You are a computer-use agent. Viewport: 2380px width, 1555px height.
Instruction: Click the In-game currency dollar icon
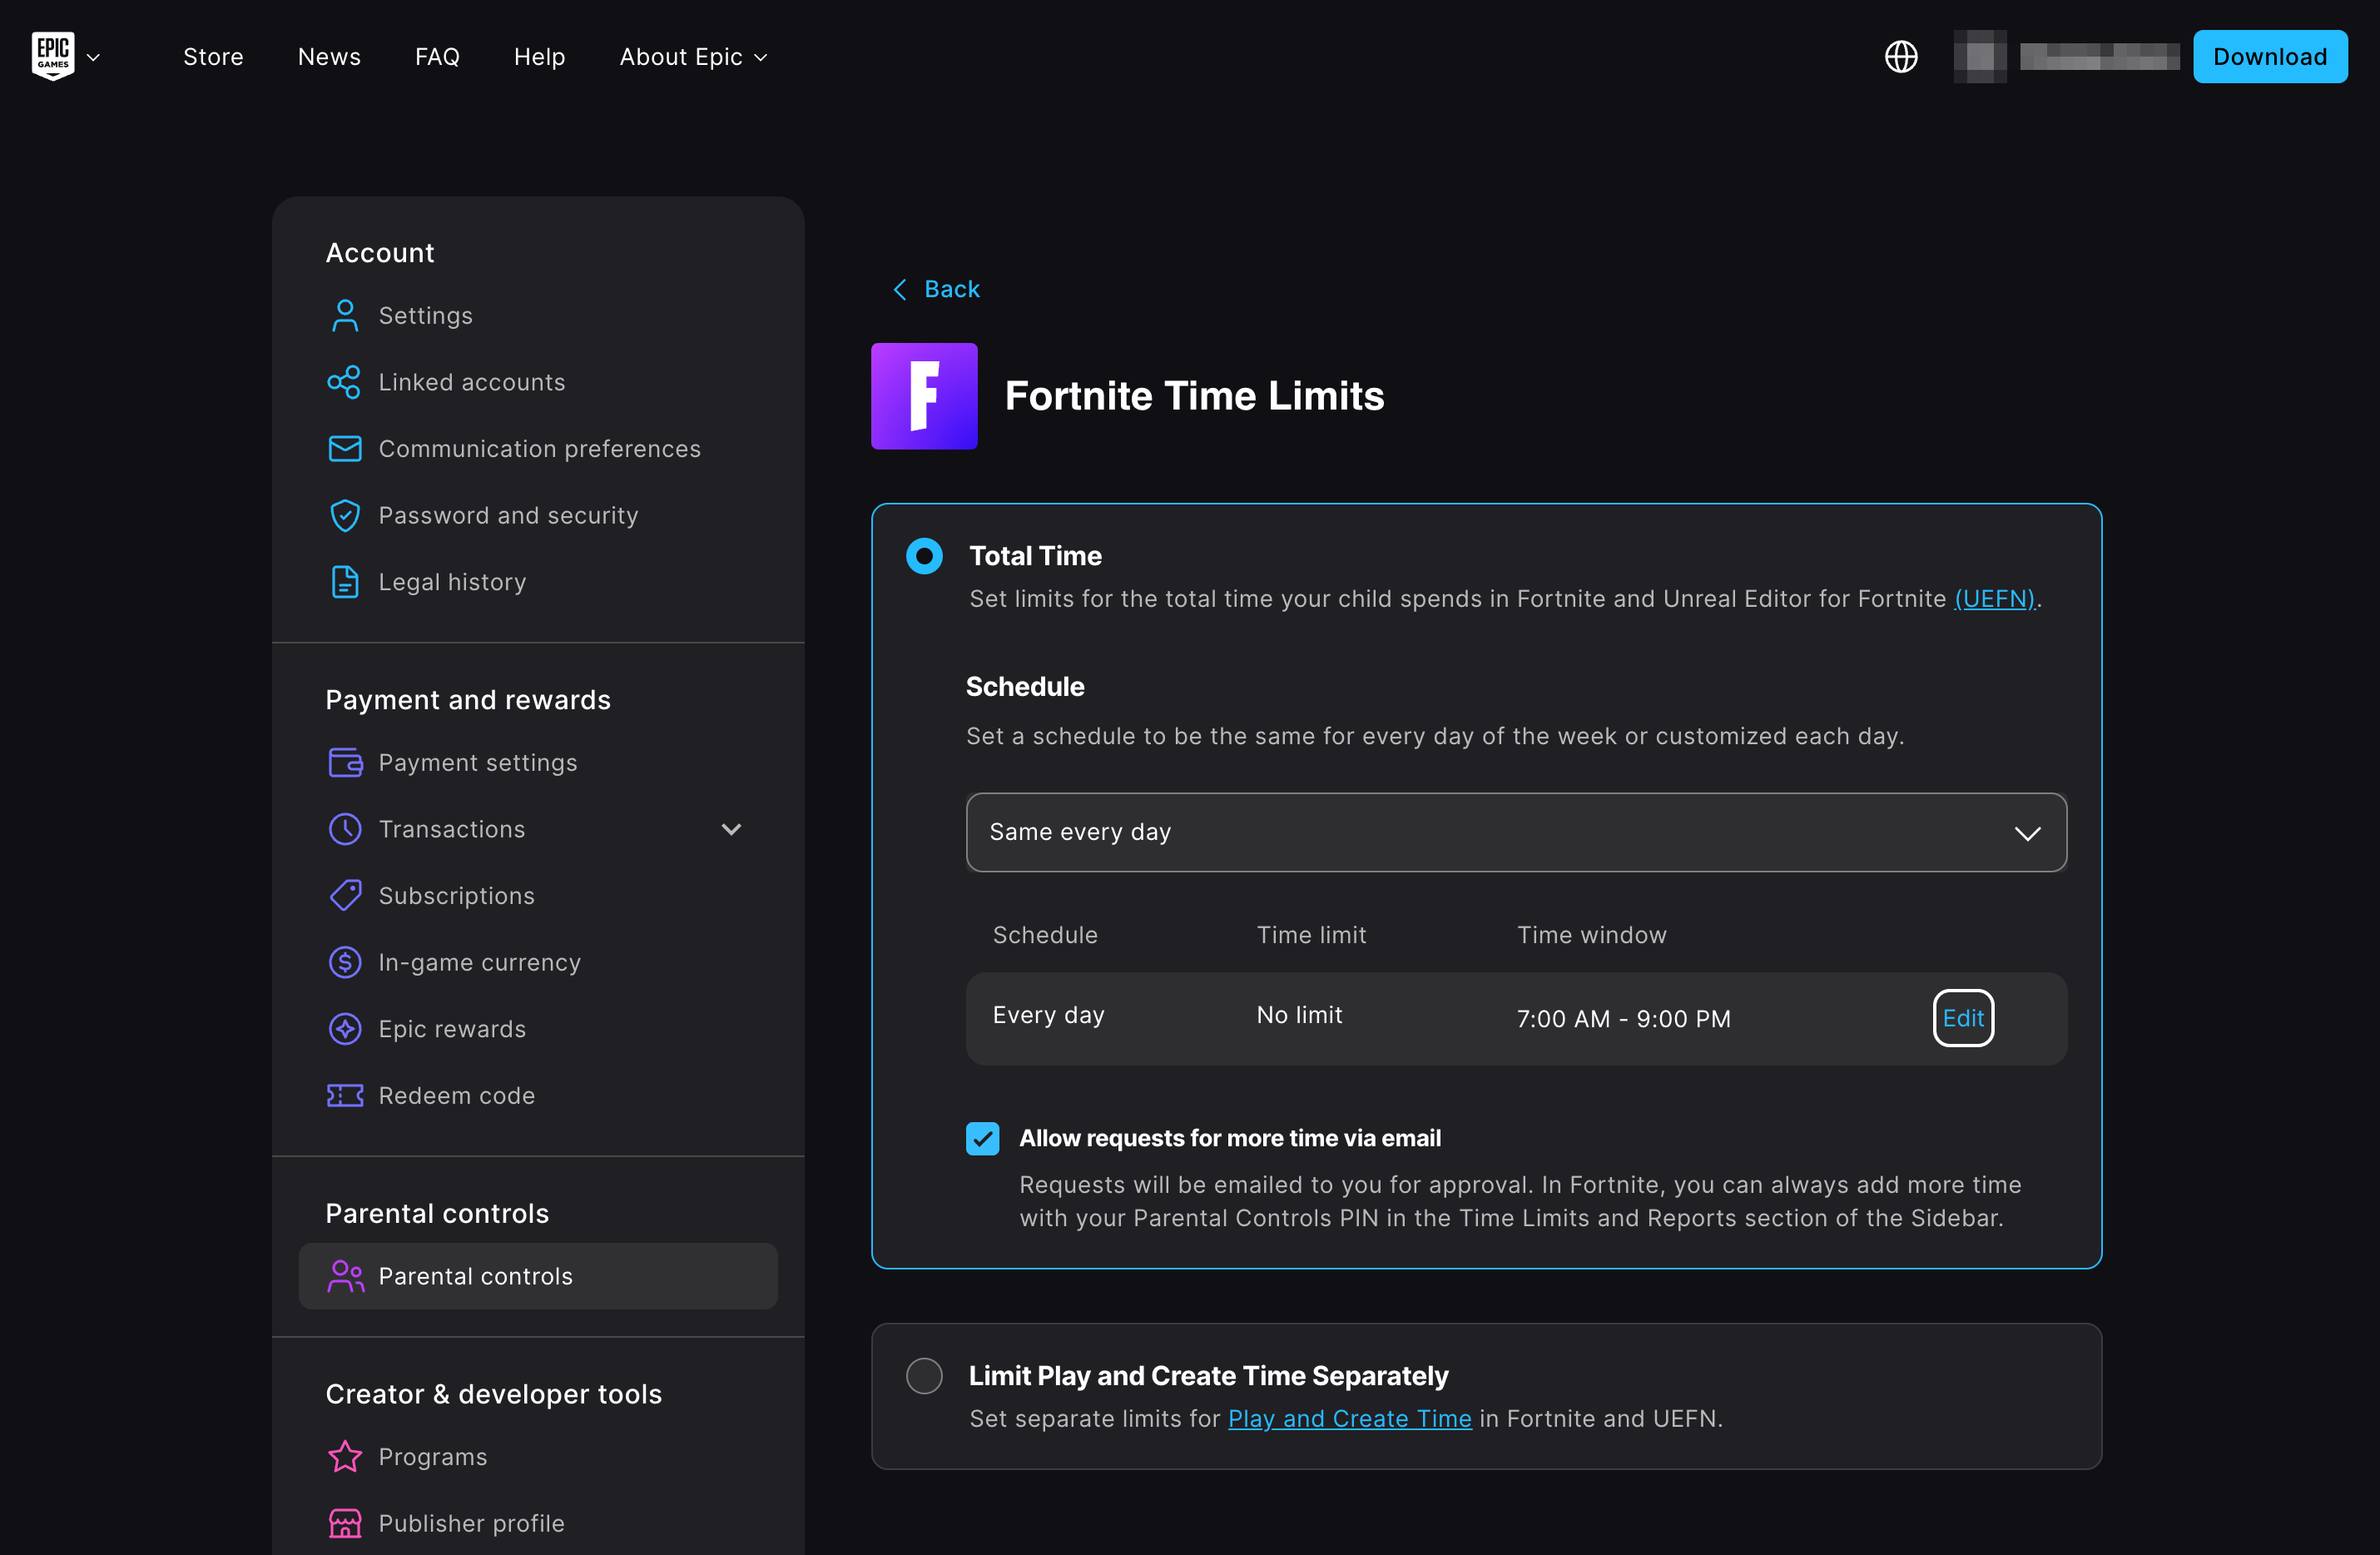pos(345,962)
